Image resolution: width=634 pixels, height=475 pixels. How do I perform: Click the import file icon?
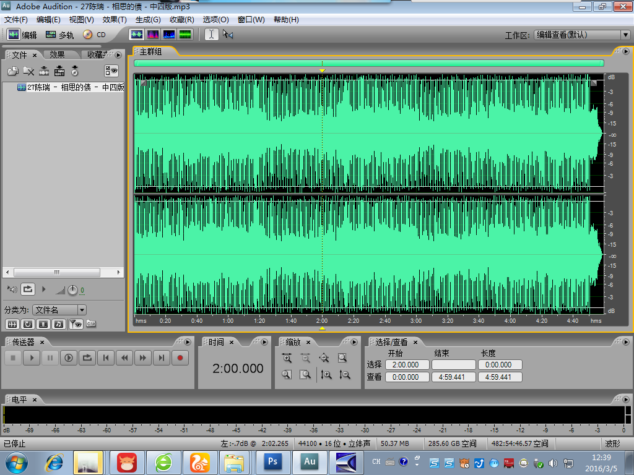[x=13, y=72]
